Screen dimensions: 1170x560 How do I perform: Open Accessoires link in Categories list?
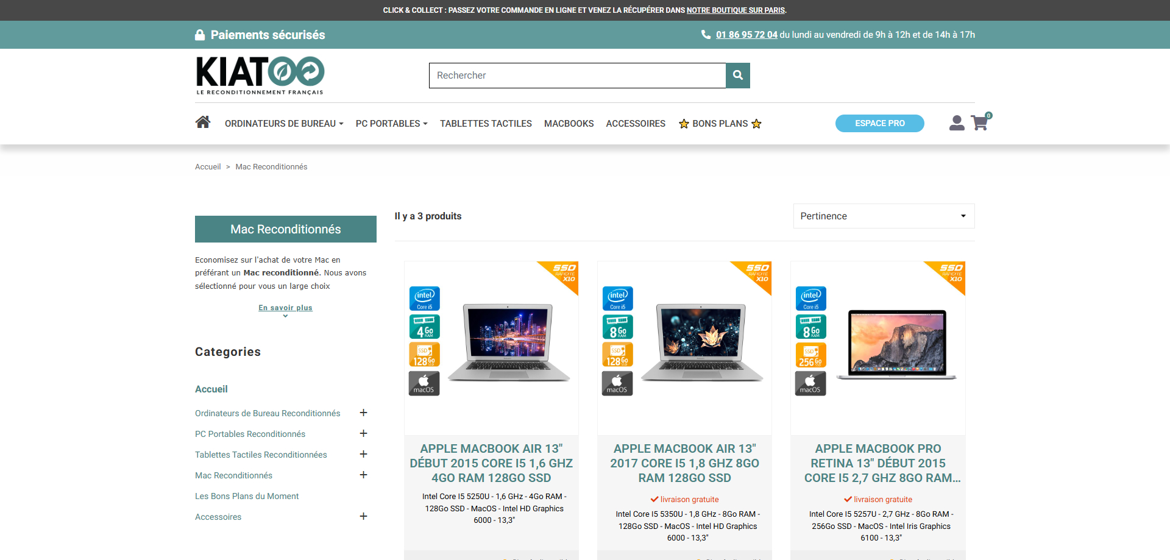coord(218,517)
